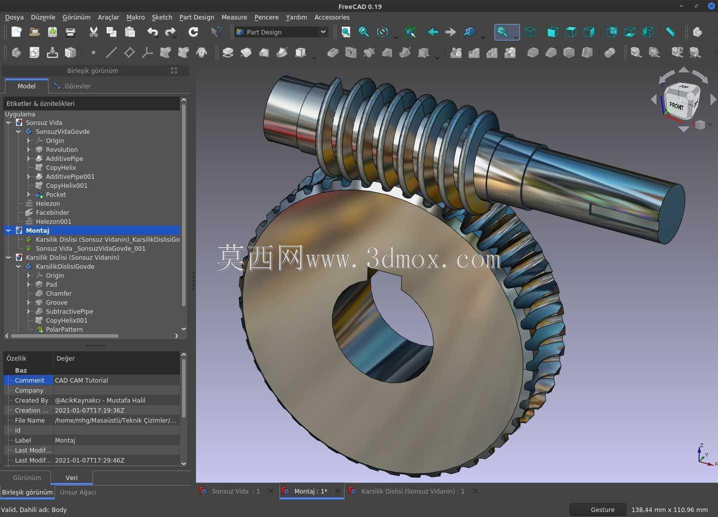Rotate view right with navigation cube arrow
718x517 pixels.
coord(713,100)
